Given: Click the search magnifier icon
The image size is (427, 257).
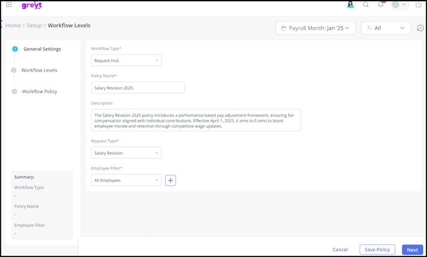Looking at the screenshot, I should (x=365, y=5).
